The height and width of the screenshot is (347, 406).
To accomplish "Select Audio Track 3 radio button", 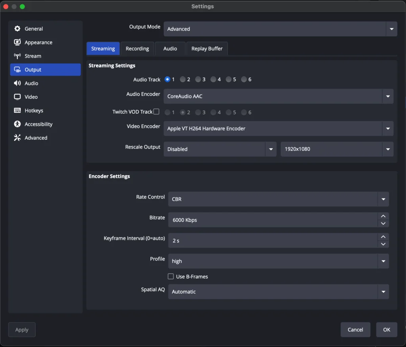I will [197, 79].
